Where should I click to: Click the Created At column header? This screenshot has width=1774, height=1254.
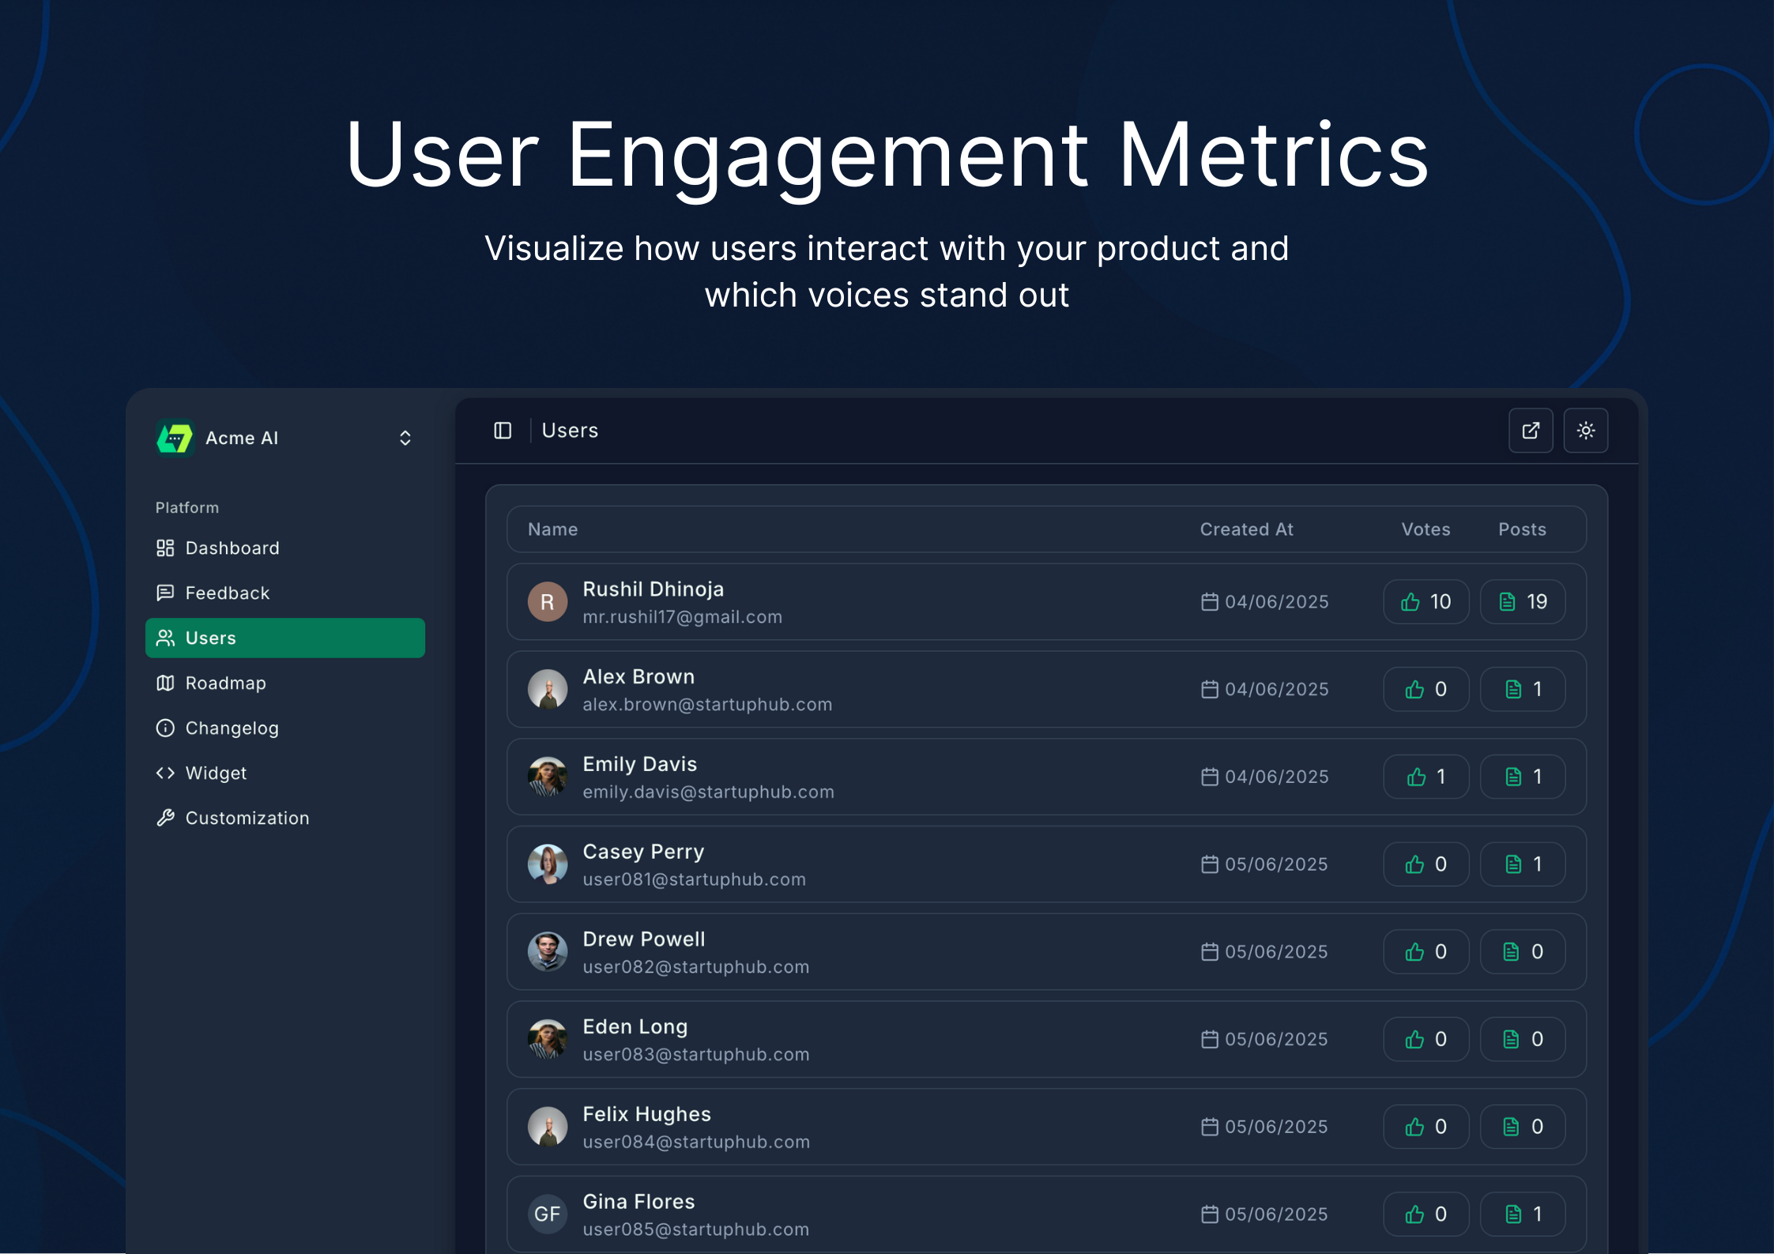[1246, 530]
